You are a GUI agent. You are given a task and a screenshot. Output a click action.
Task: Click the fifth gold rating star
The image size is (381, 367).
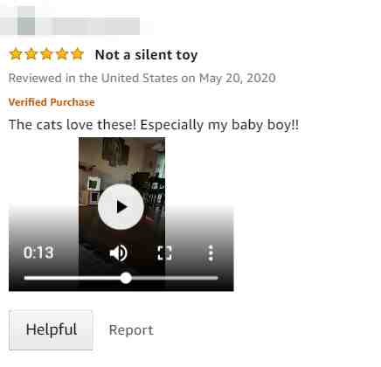click(x=78, y=54)
